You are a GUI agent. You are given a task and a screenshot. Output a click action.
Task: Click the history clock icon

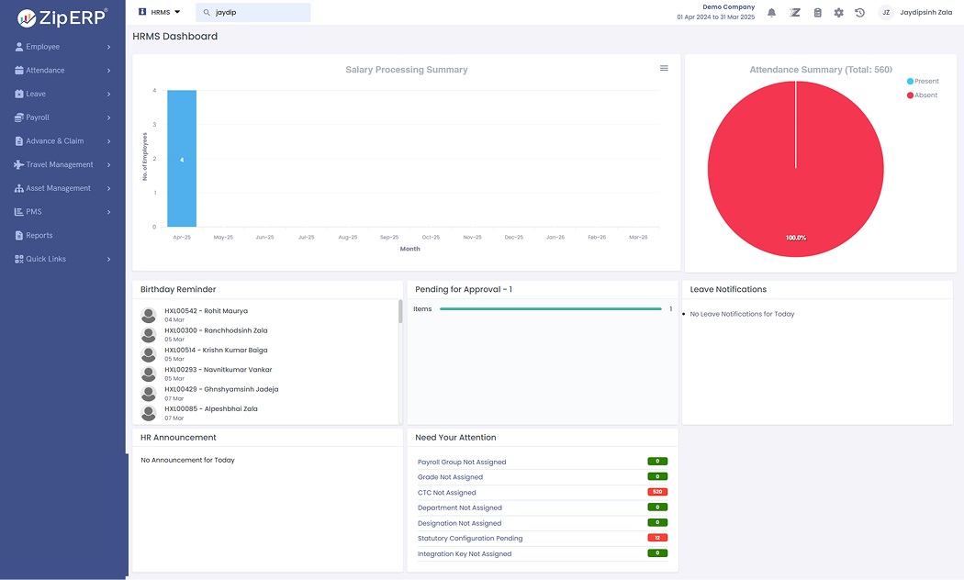click(x=860, y=13)
